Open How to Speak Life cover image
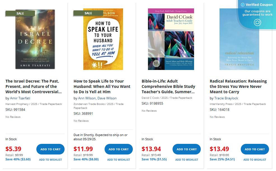This screenshot has height=171, width=276. tap(103, 39)
